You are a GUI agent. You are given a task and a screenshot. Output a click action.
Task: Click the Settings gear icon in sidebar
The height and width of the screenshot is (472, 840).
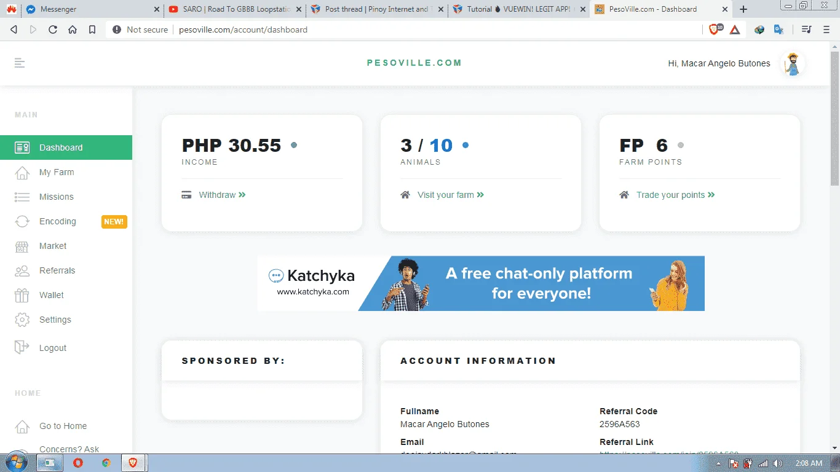tap(22, 320)
